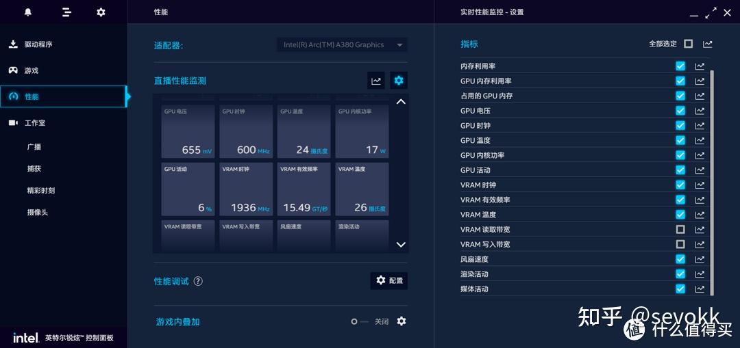This screenshot has width=740, height=348.
Task: Show more tiles with down chevron
Action: tap(401, 244)
